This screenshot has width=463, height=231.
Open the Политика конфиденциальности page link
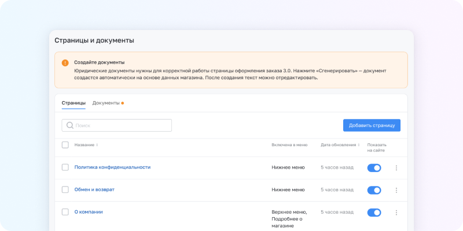click(x=112, y=167)
